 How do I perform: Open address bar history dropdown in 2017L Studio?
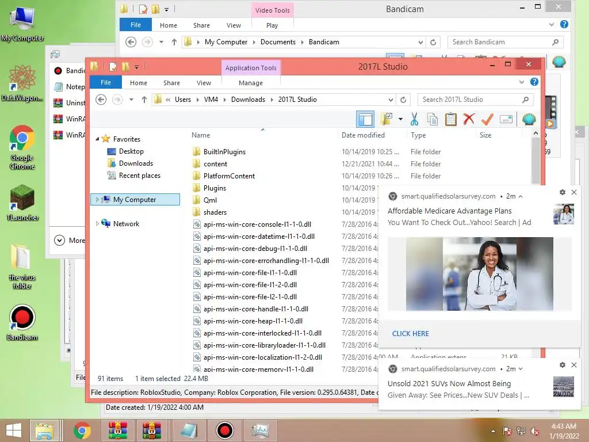tap(391, 100)
